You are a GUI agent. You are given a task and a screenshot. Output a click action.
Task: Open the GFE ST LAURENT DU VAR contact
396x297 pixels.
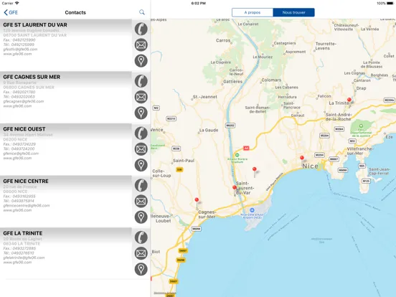[66, 45]
